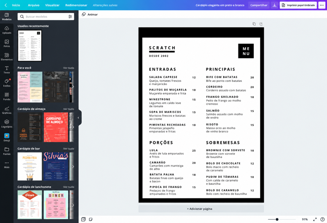
Task: Open the Fundo sidebar panel
Action: (7, 97)
